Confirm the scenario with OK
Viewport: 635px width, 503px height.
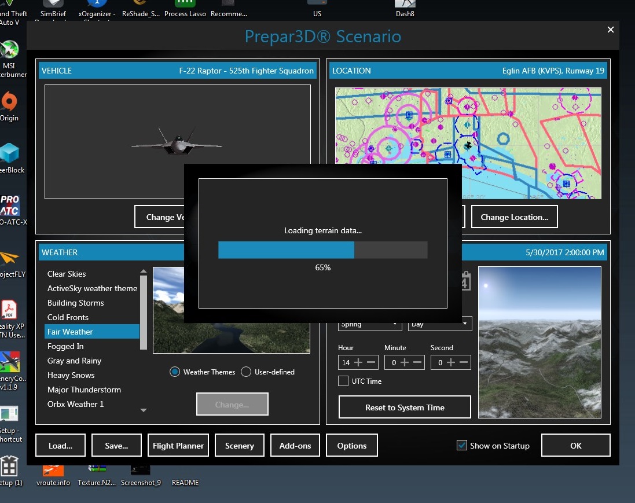[x=575, y=446]
